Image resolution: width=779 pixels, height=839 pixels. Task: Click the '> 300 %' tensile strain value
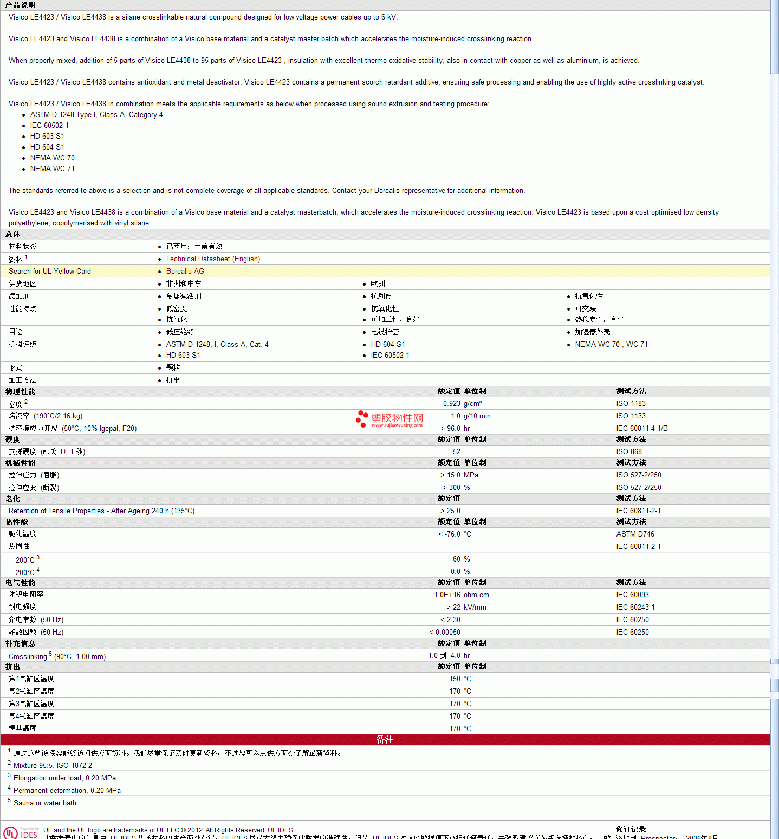point(456,488)
